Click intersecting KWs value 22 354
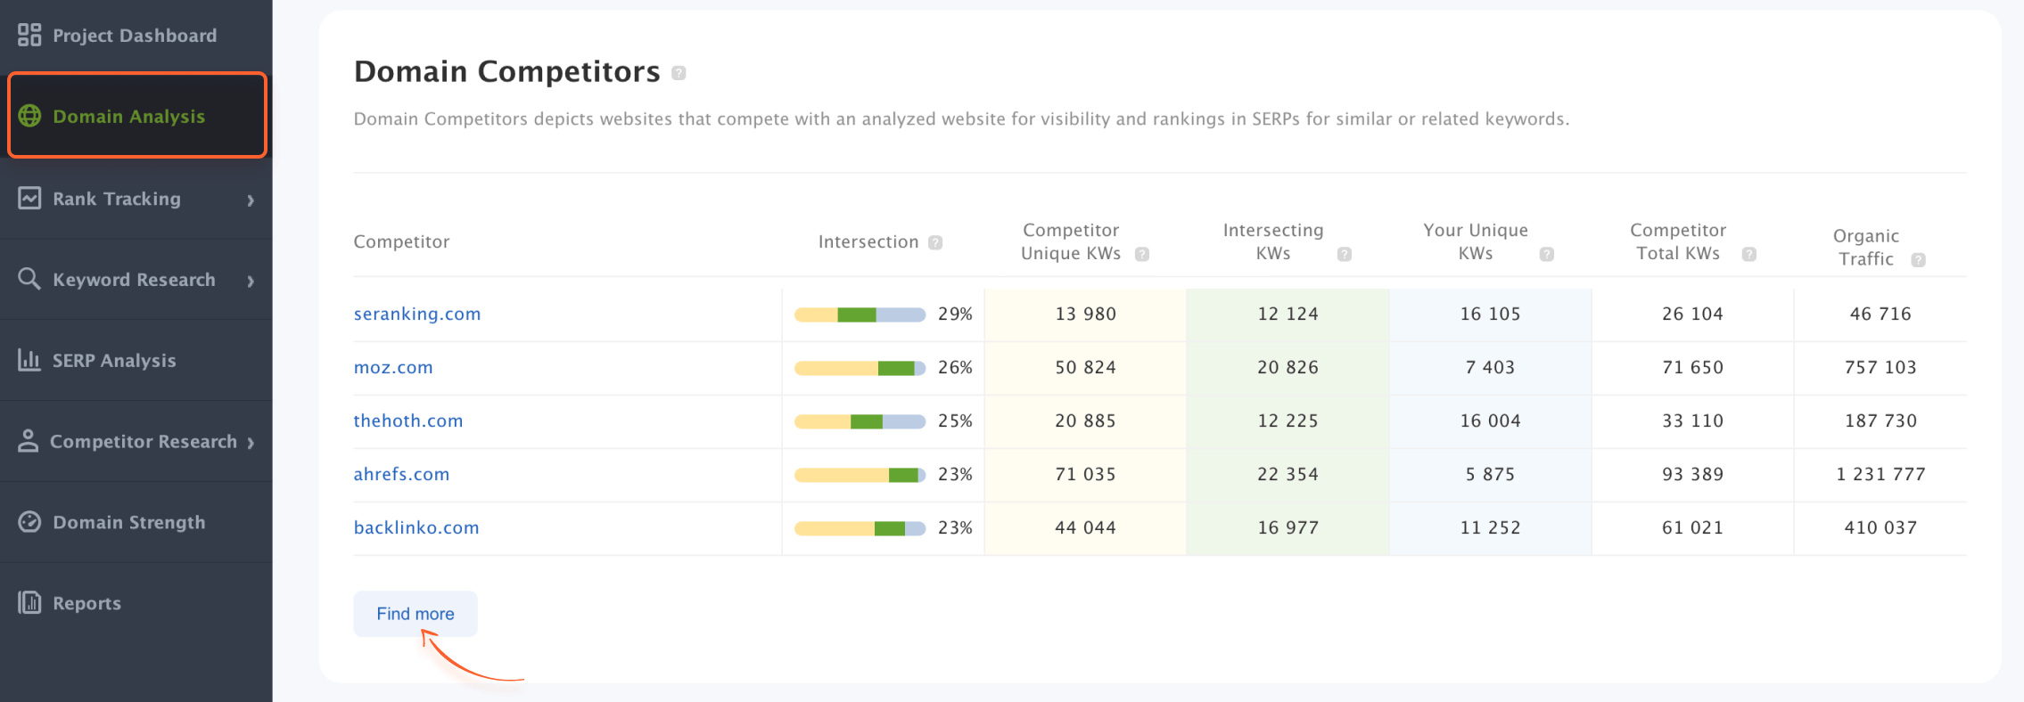2024x702 pixels. [x=1288, y=474]
